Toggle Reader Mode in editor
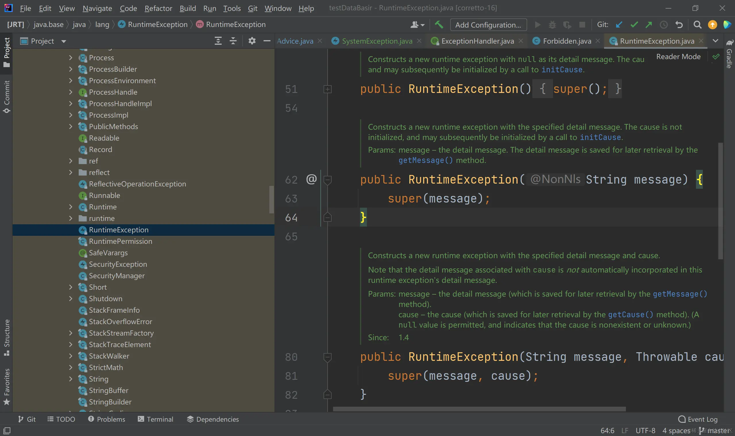 coord(678,57)
